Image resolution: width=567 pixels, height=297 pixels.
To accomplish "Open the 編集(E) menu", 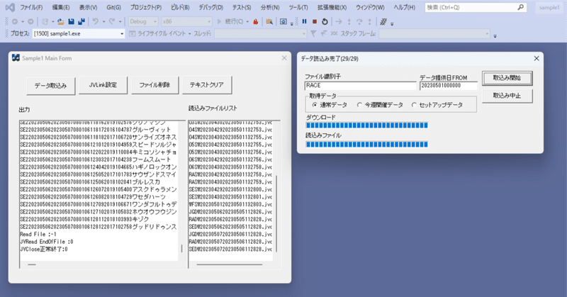I will pos(61,7).
